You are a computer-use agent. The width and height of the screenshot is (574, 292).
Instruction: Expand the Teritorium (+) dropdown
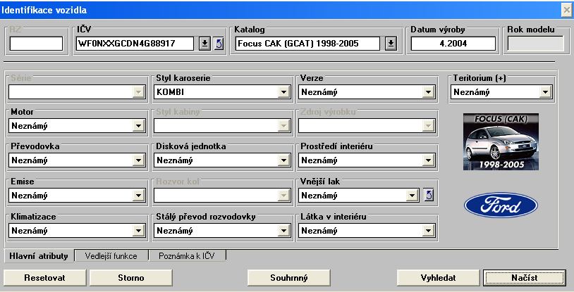[545, 91]
